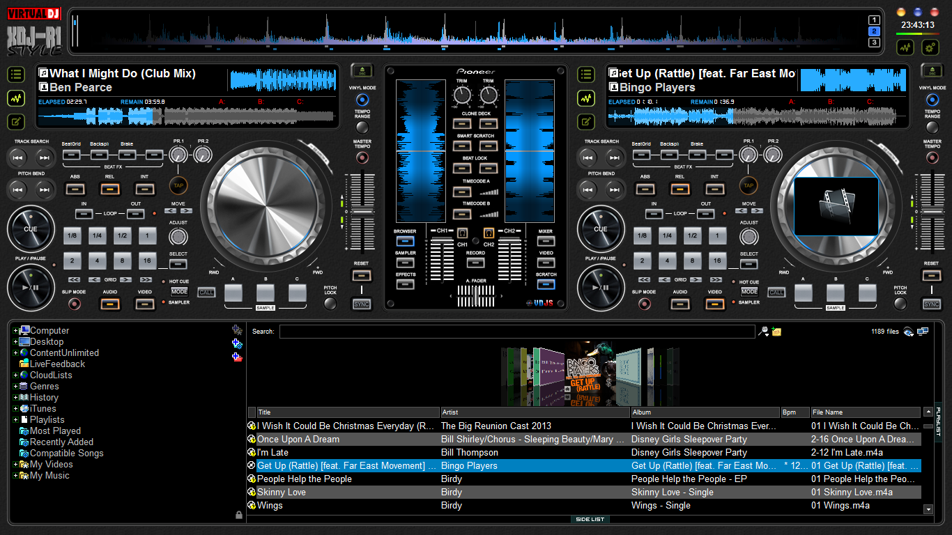
Task: Toggle left deck AUDIO button
Action: click(110, 304)
